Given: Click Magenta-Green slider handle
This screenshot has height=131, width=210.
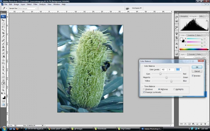Looking at the screenshot, I should [x=166, y=77].
